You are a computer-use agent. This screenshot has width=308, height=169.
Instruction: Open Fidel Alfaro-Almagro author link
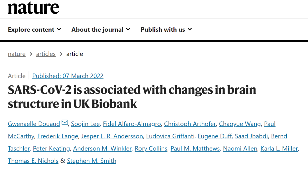pos(132,124)
